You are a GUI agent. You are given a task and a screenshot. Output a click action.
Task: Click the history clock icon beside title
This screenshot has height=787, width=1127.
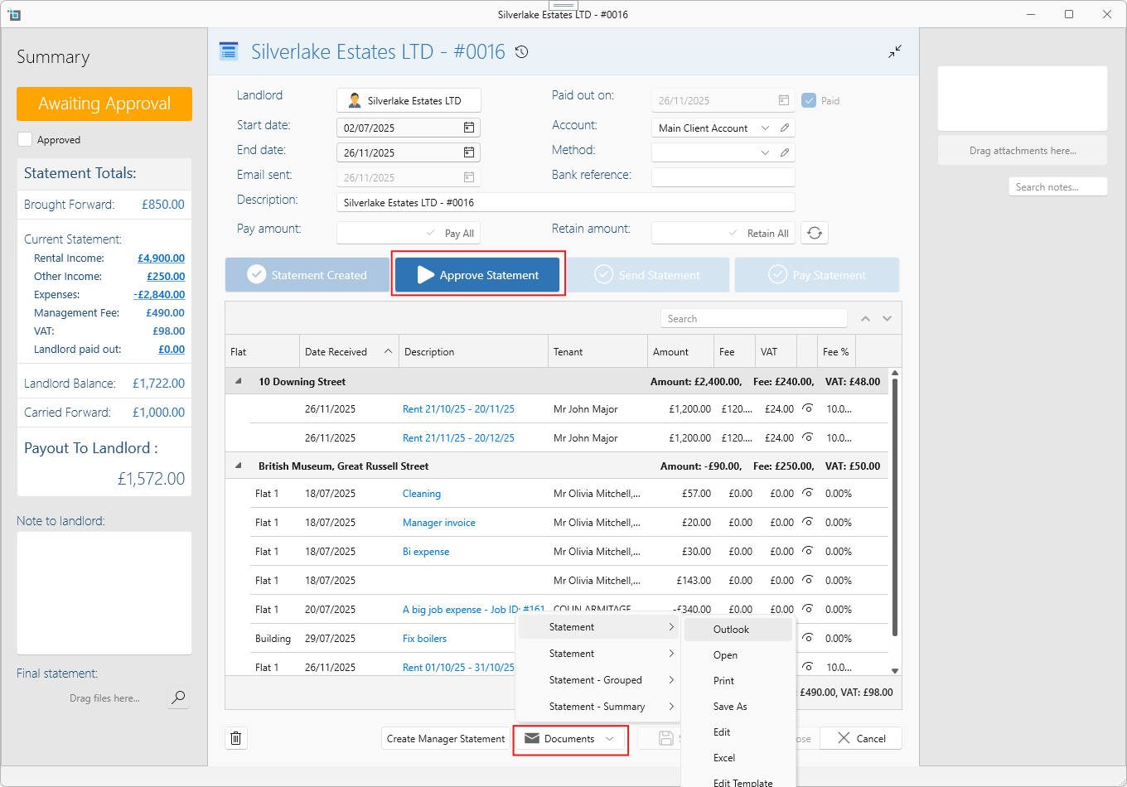(x=521, y=52)
